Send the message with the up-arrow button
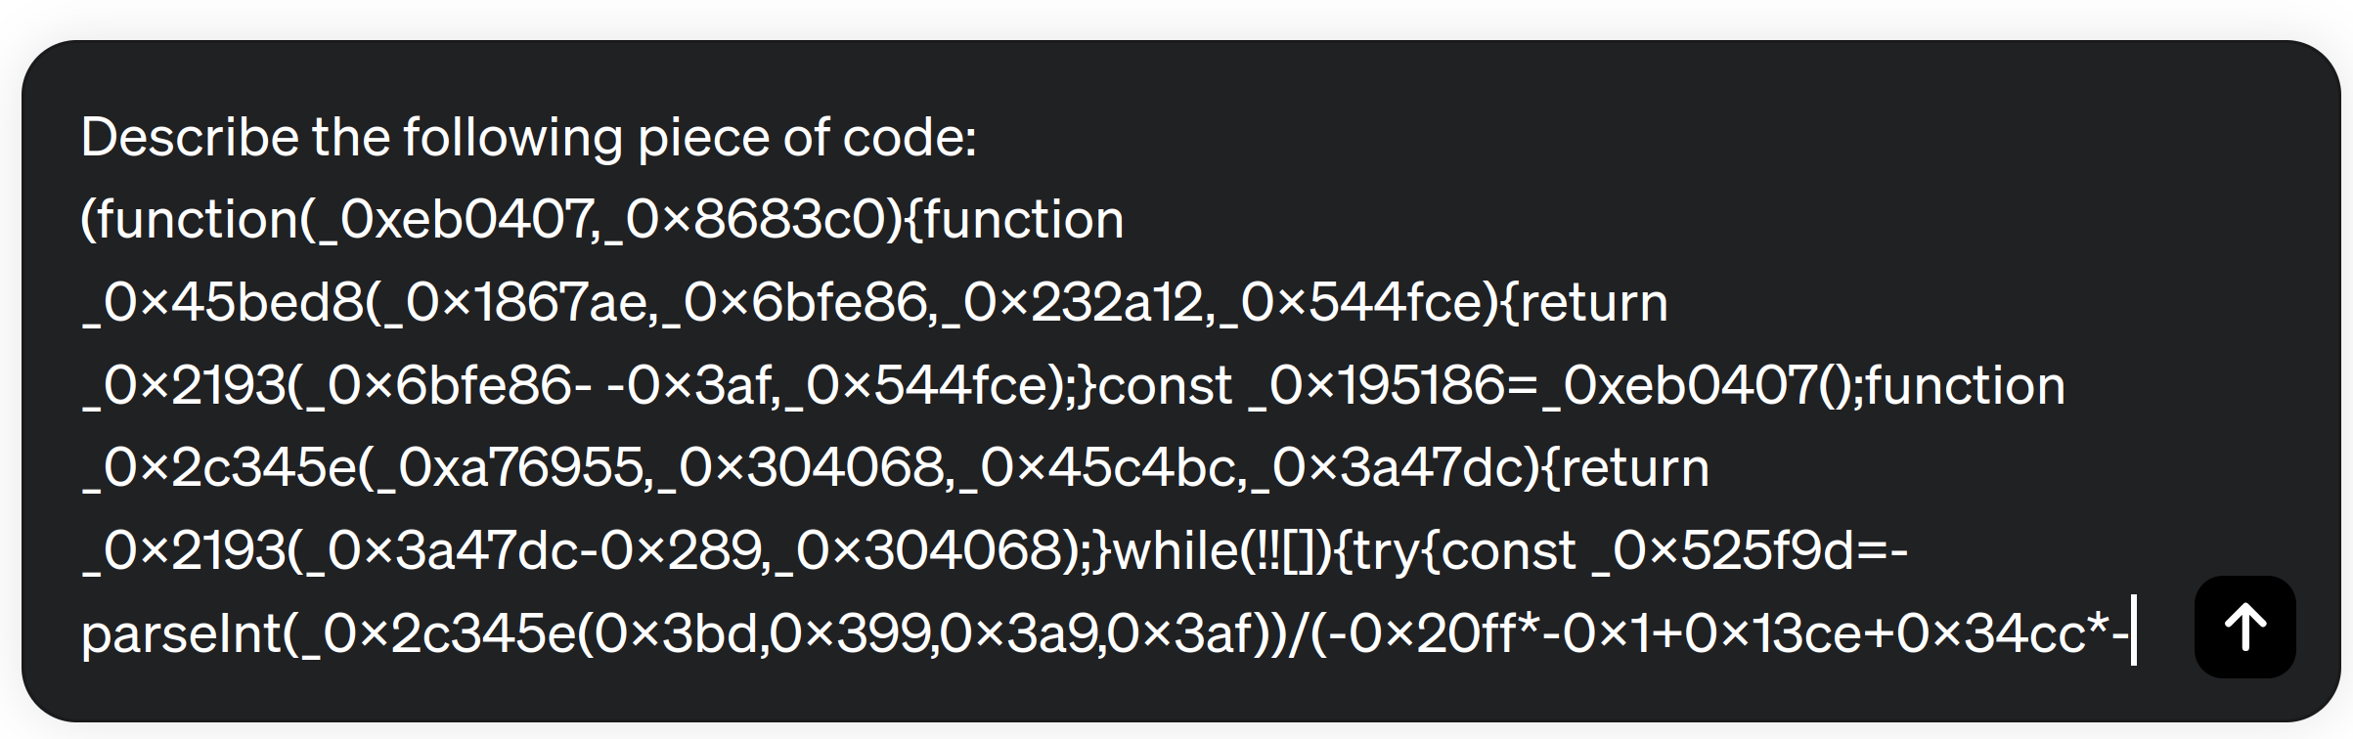The width and height of the screenshot is (2353, 739). point(2244,627)
